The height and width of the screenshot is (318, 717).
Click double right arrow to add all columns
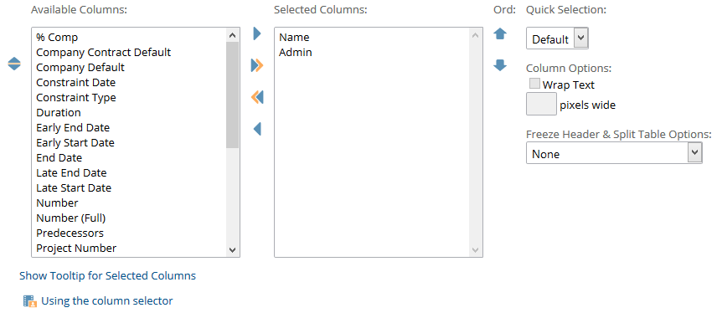tap(257, 66)
